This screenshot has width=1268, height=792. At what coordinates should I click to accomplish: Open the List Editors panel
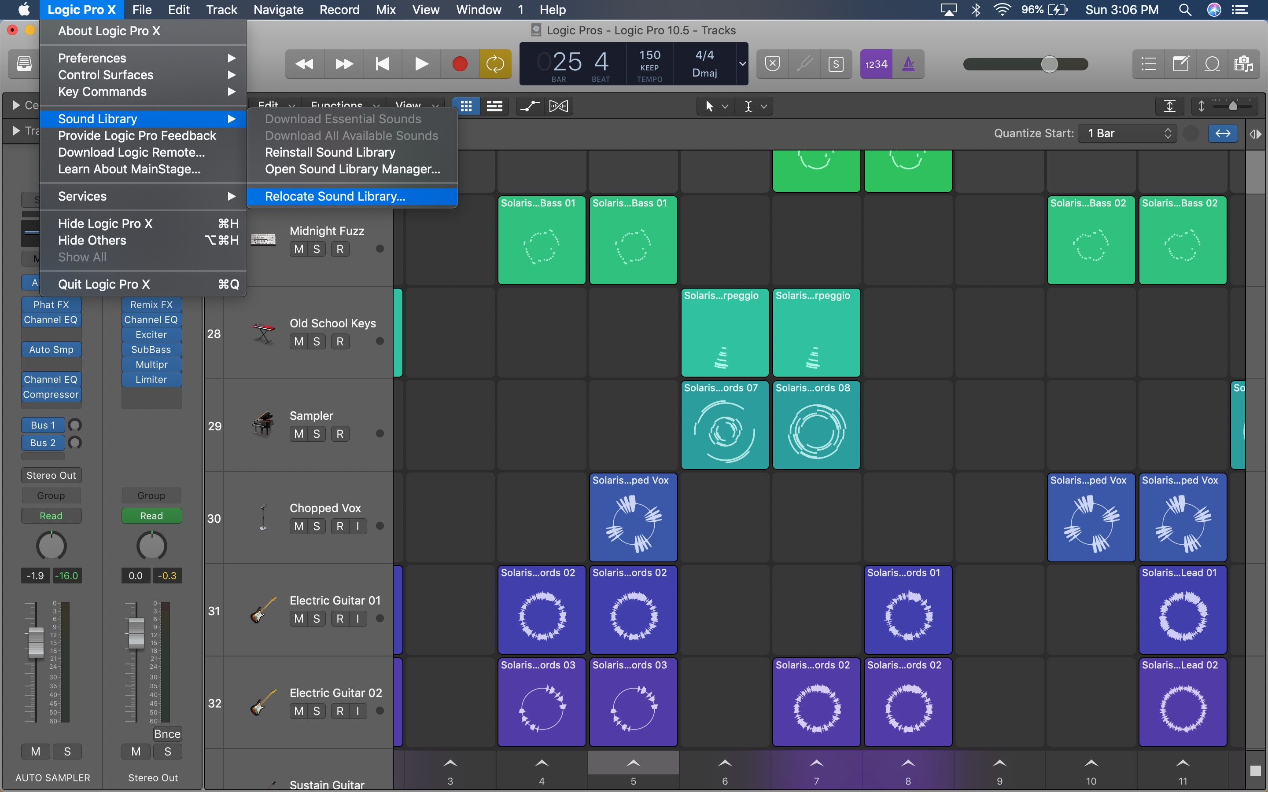1147,64
